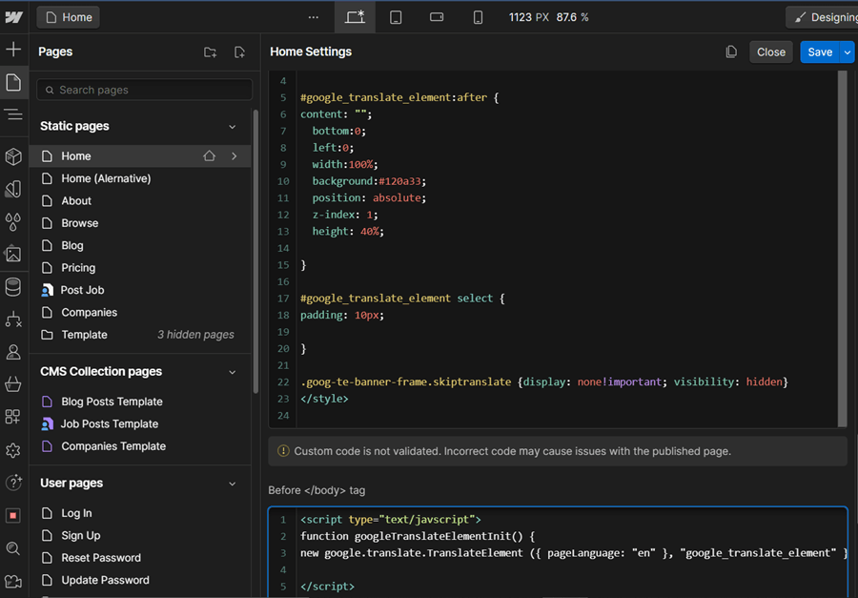
Task: Select the Pricing page
Action: (x=140, y=268)
